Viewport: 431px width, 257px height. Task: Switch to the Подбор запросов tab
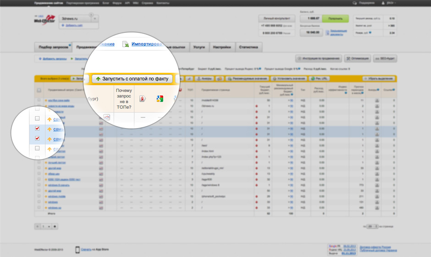tap(53, 47)
